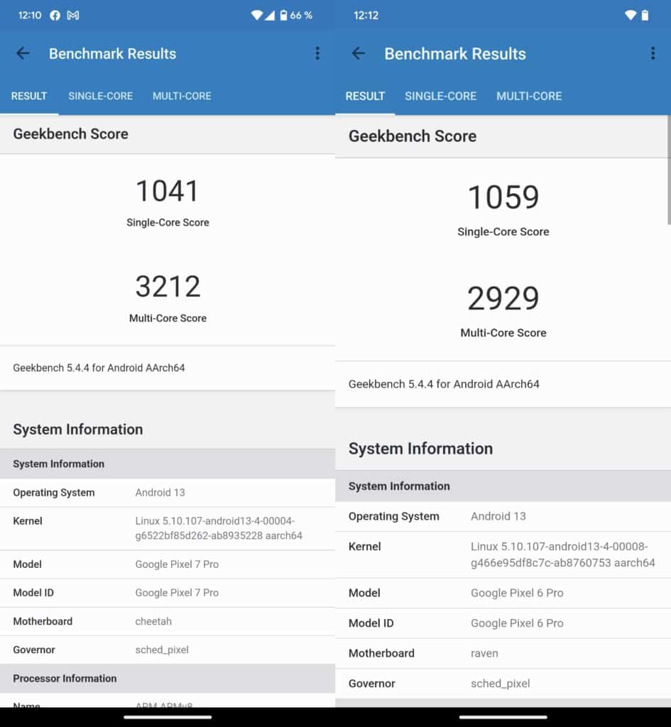Click the 'Governor' label on the right screen
The image size is (671, 727).
coord(372,684)
